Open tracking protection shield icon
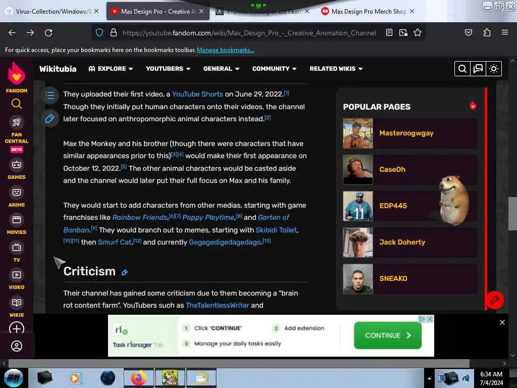This screenshot has width=517, height=388. click(99, 33)
